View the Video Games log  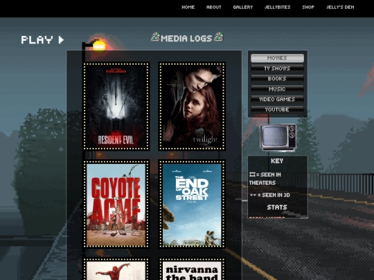coord(277,100)
